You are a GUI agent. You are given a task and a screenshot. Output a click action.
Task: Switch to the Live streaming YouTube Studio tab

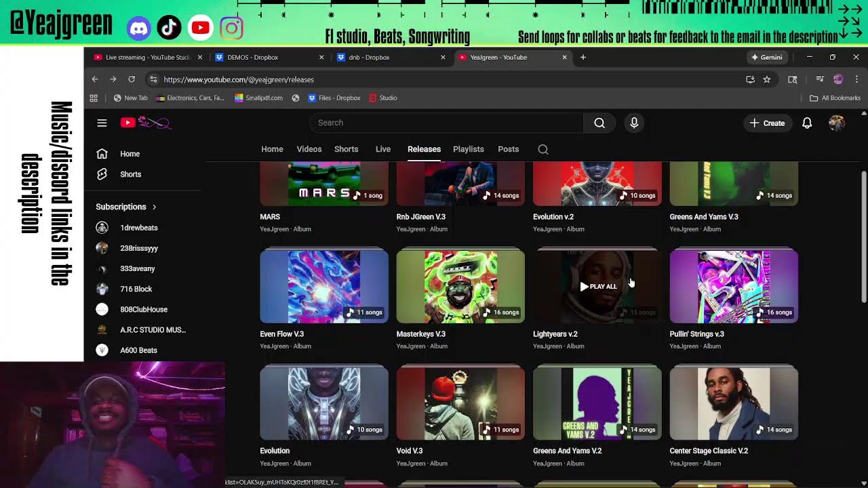(x=146, y=58)
